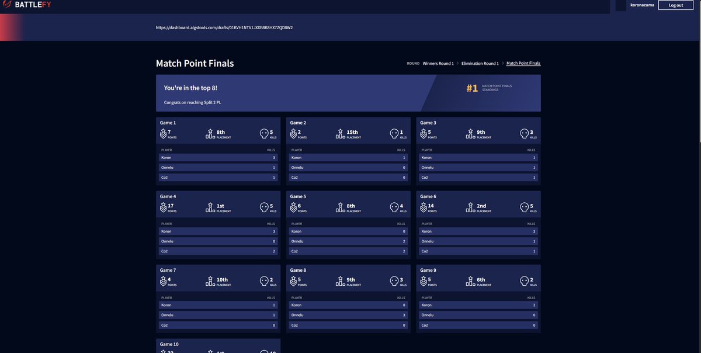
Task: Select the Match Point Finals round tab
Action: 523,63
